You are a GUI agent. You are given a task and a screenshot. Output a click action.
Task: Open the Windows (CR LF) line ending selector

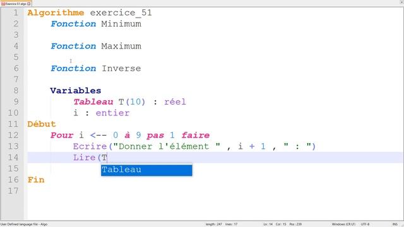343,224
